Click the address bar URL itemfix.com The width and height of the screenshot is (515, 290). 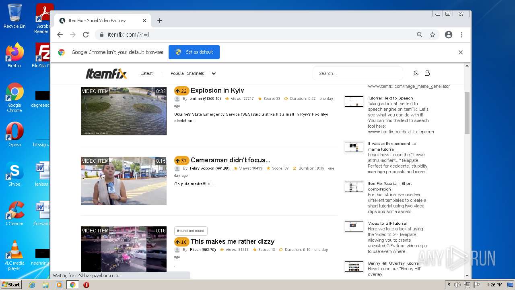coord(128,35)
